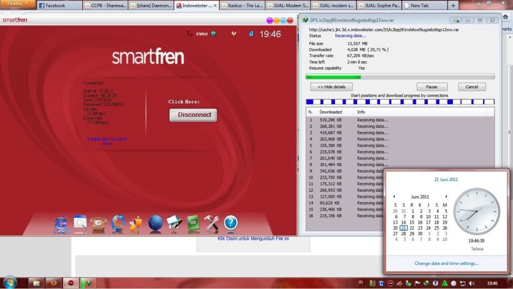The height and width of the screenshot is (289, 513).
Task: Open Windows Explorer from the taskbar
Action: pyautogui.click(x=36, y=283)
